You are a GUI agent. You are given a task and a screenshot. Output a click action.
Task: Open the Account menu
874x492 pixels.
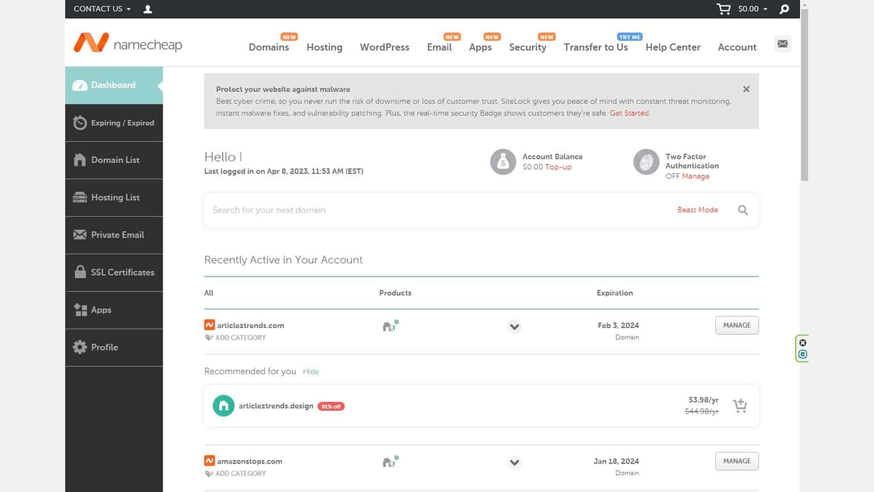(x=737, y=47)
